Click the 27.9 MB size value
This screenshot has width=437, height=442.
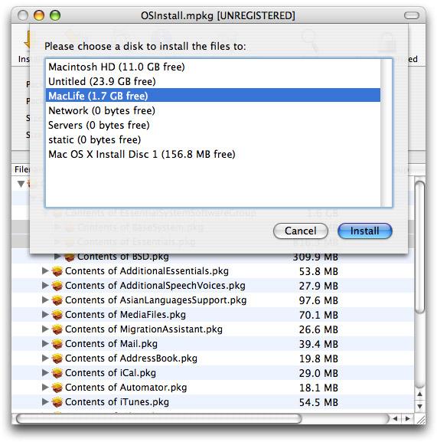pos(318,286)
